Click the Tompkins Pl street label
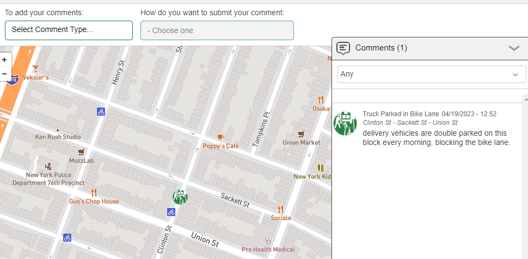Viewport: 528px width, 259px height. tap(261, 130)
